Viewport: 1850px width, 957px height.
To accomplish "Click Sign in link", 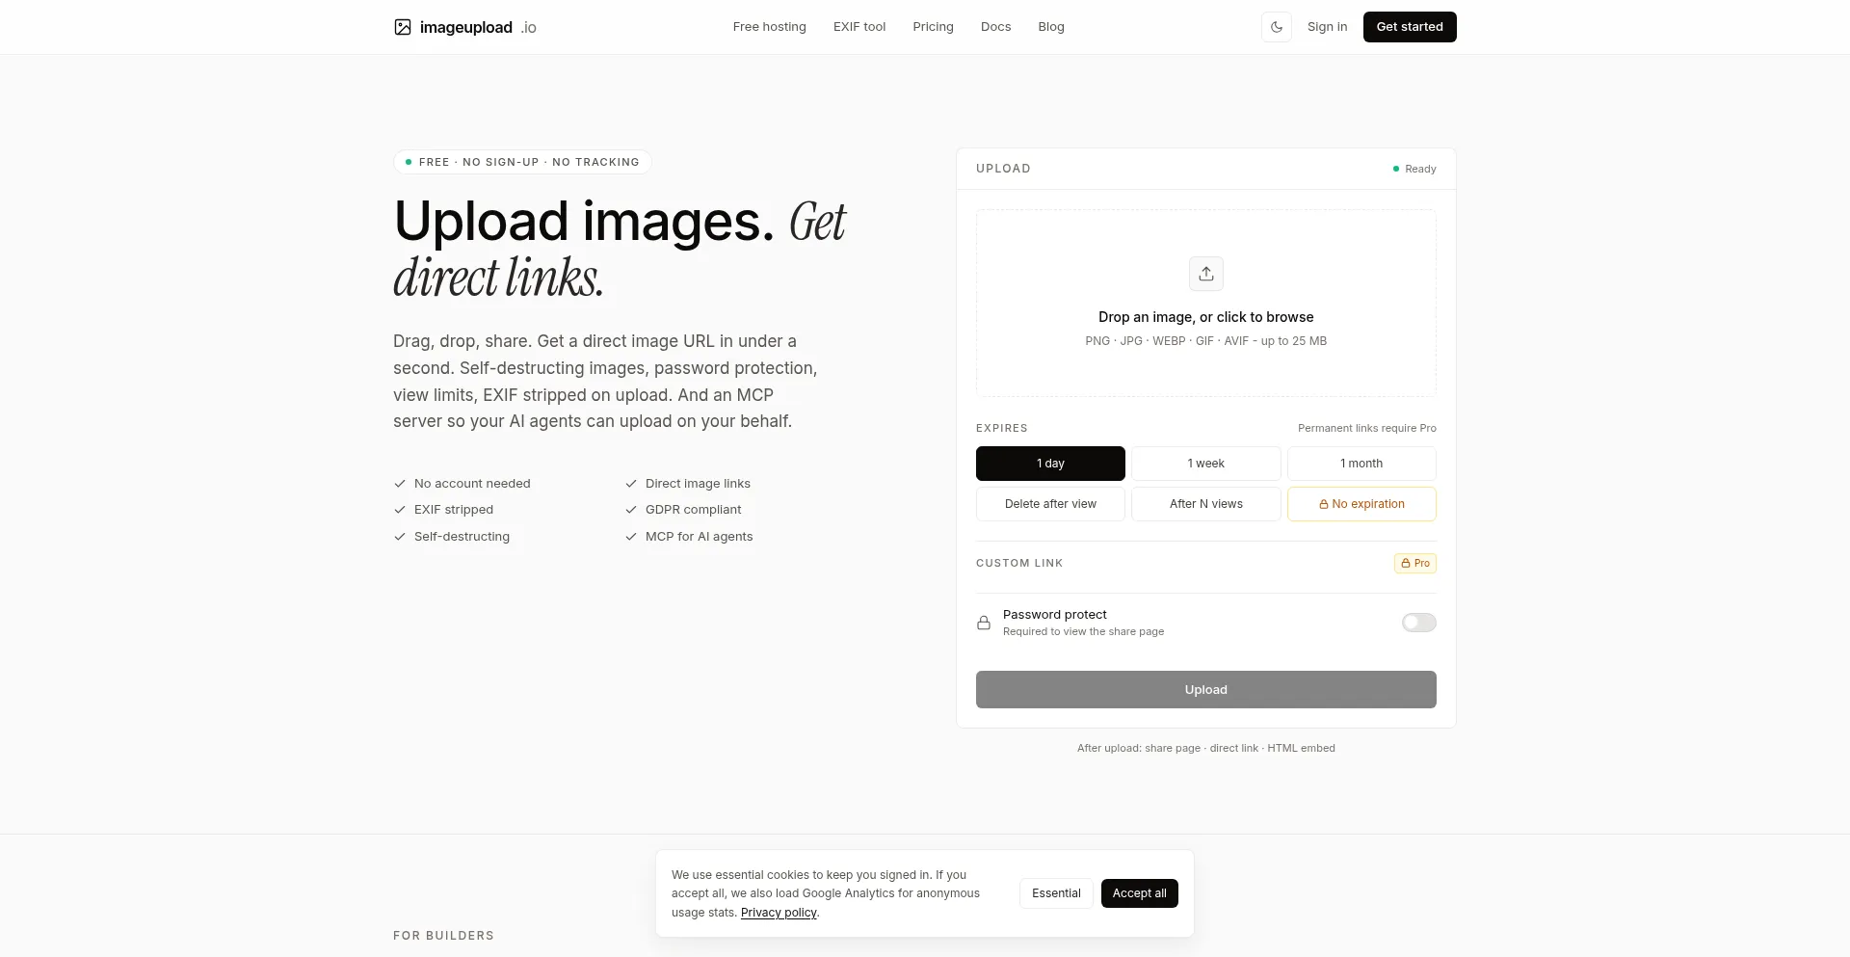I will pos(1328,27).
